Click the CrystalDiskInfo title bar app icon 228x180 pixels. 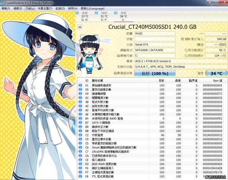pyautogui.click(x=1, y=3)
